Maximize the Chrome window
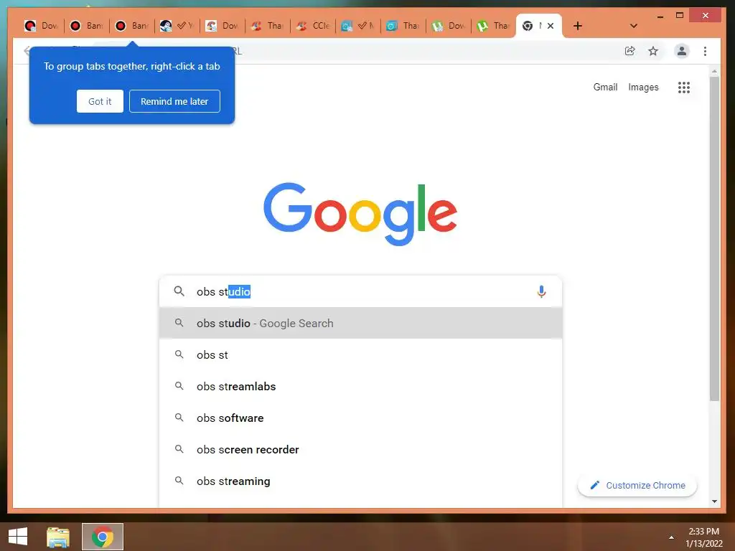Image resolution: width=735 pixels, height=551 pixels. (x=680, y=16)
